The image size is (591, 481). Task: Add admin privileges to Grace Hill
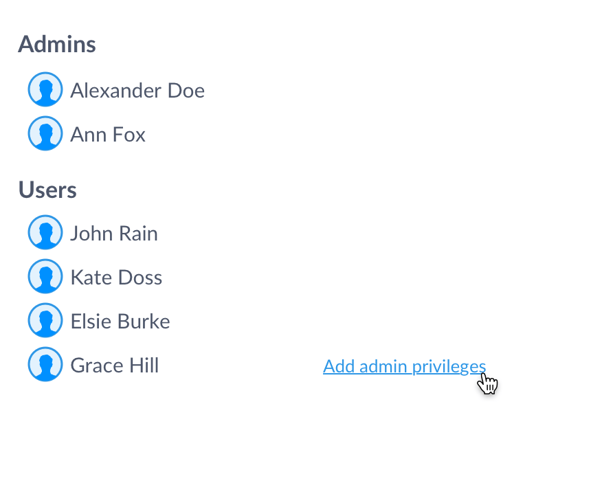405,366
